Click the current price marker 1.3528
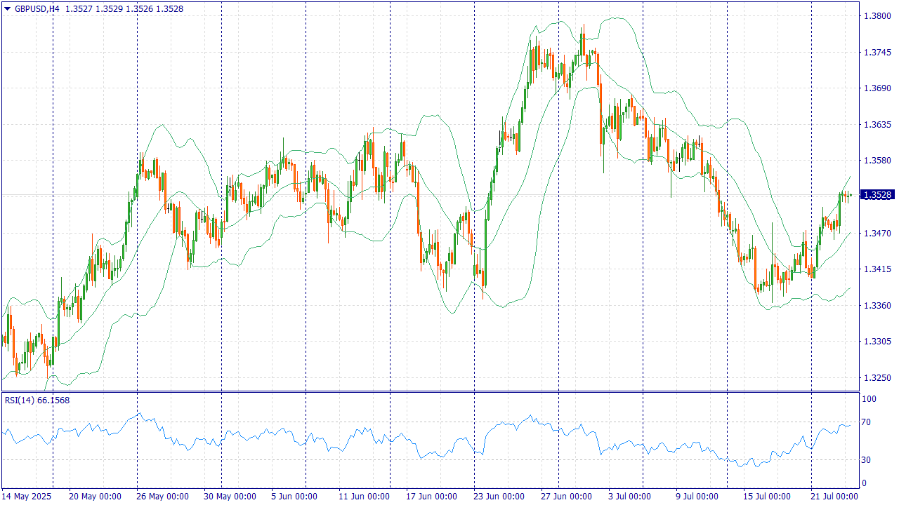This screenshot has width=899, height=505. (x=877, y=195)
